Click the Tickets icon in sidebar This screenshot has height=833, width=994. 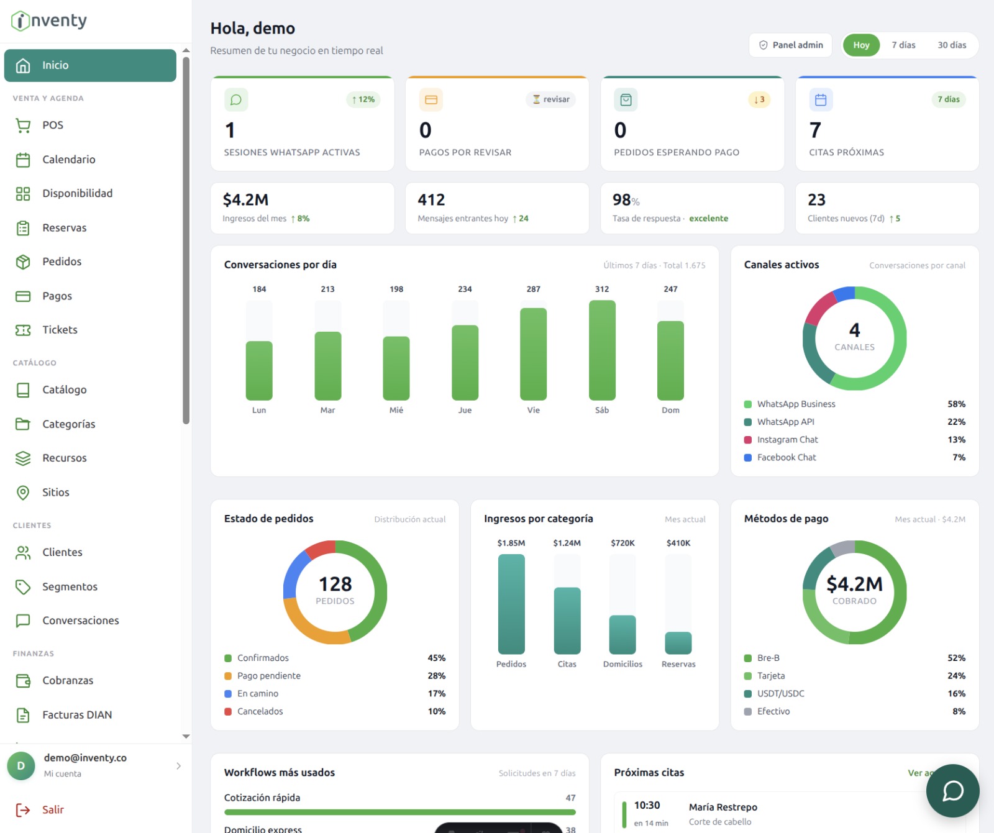[23, 330]
